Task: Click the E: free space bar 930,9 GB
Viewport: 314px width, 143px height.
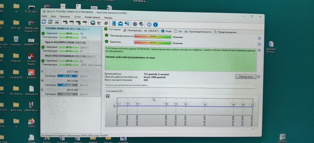Action: (68, 94)
